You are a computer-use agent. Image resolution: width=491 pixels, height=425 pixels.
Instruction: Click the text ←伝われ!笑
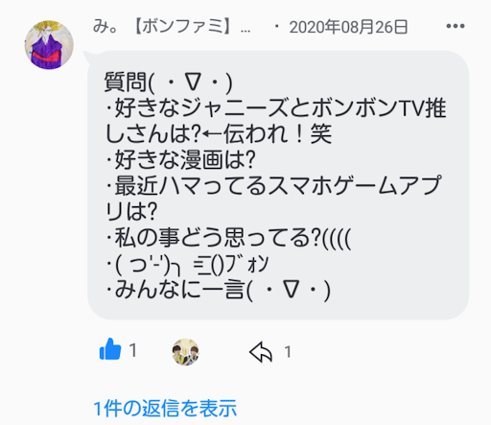(268, 134)
